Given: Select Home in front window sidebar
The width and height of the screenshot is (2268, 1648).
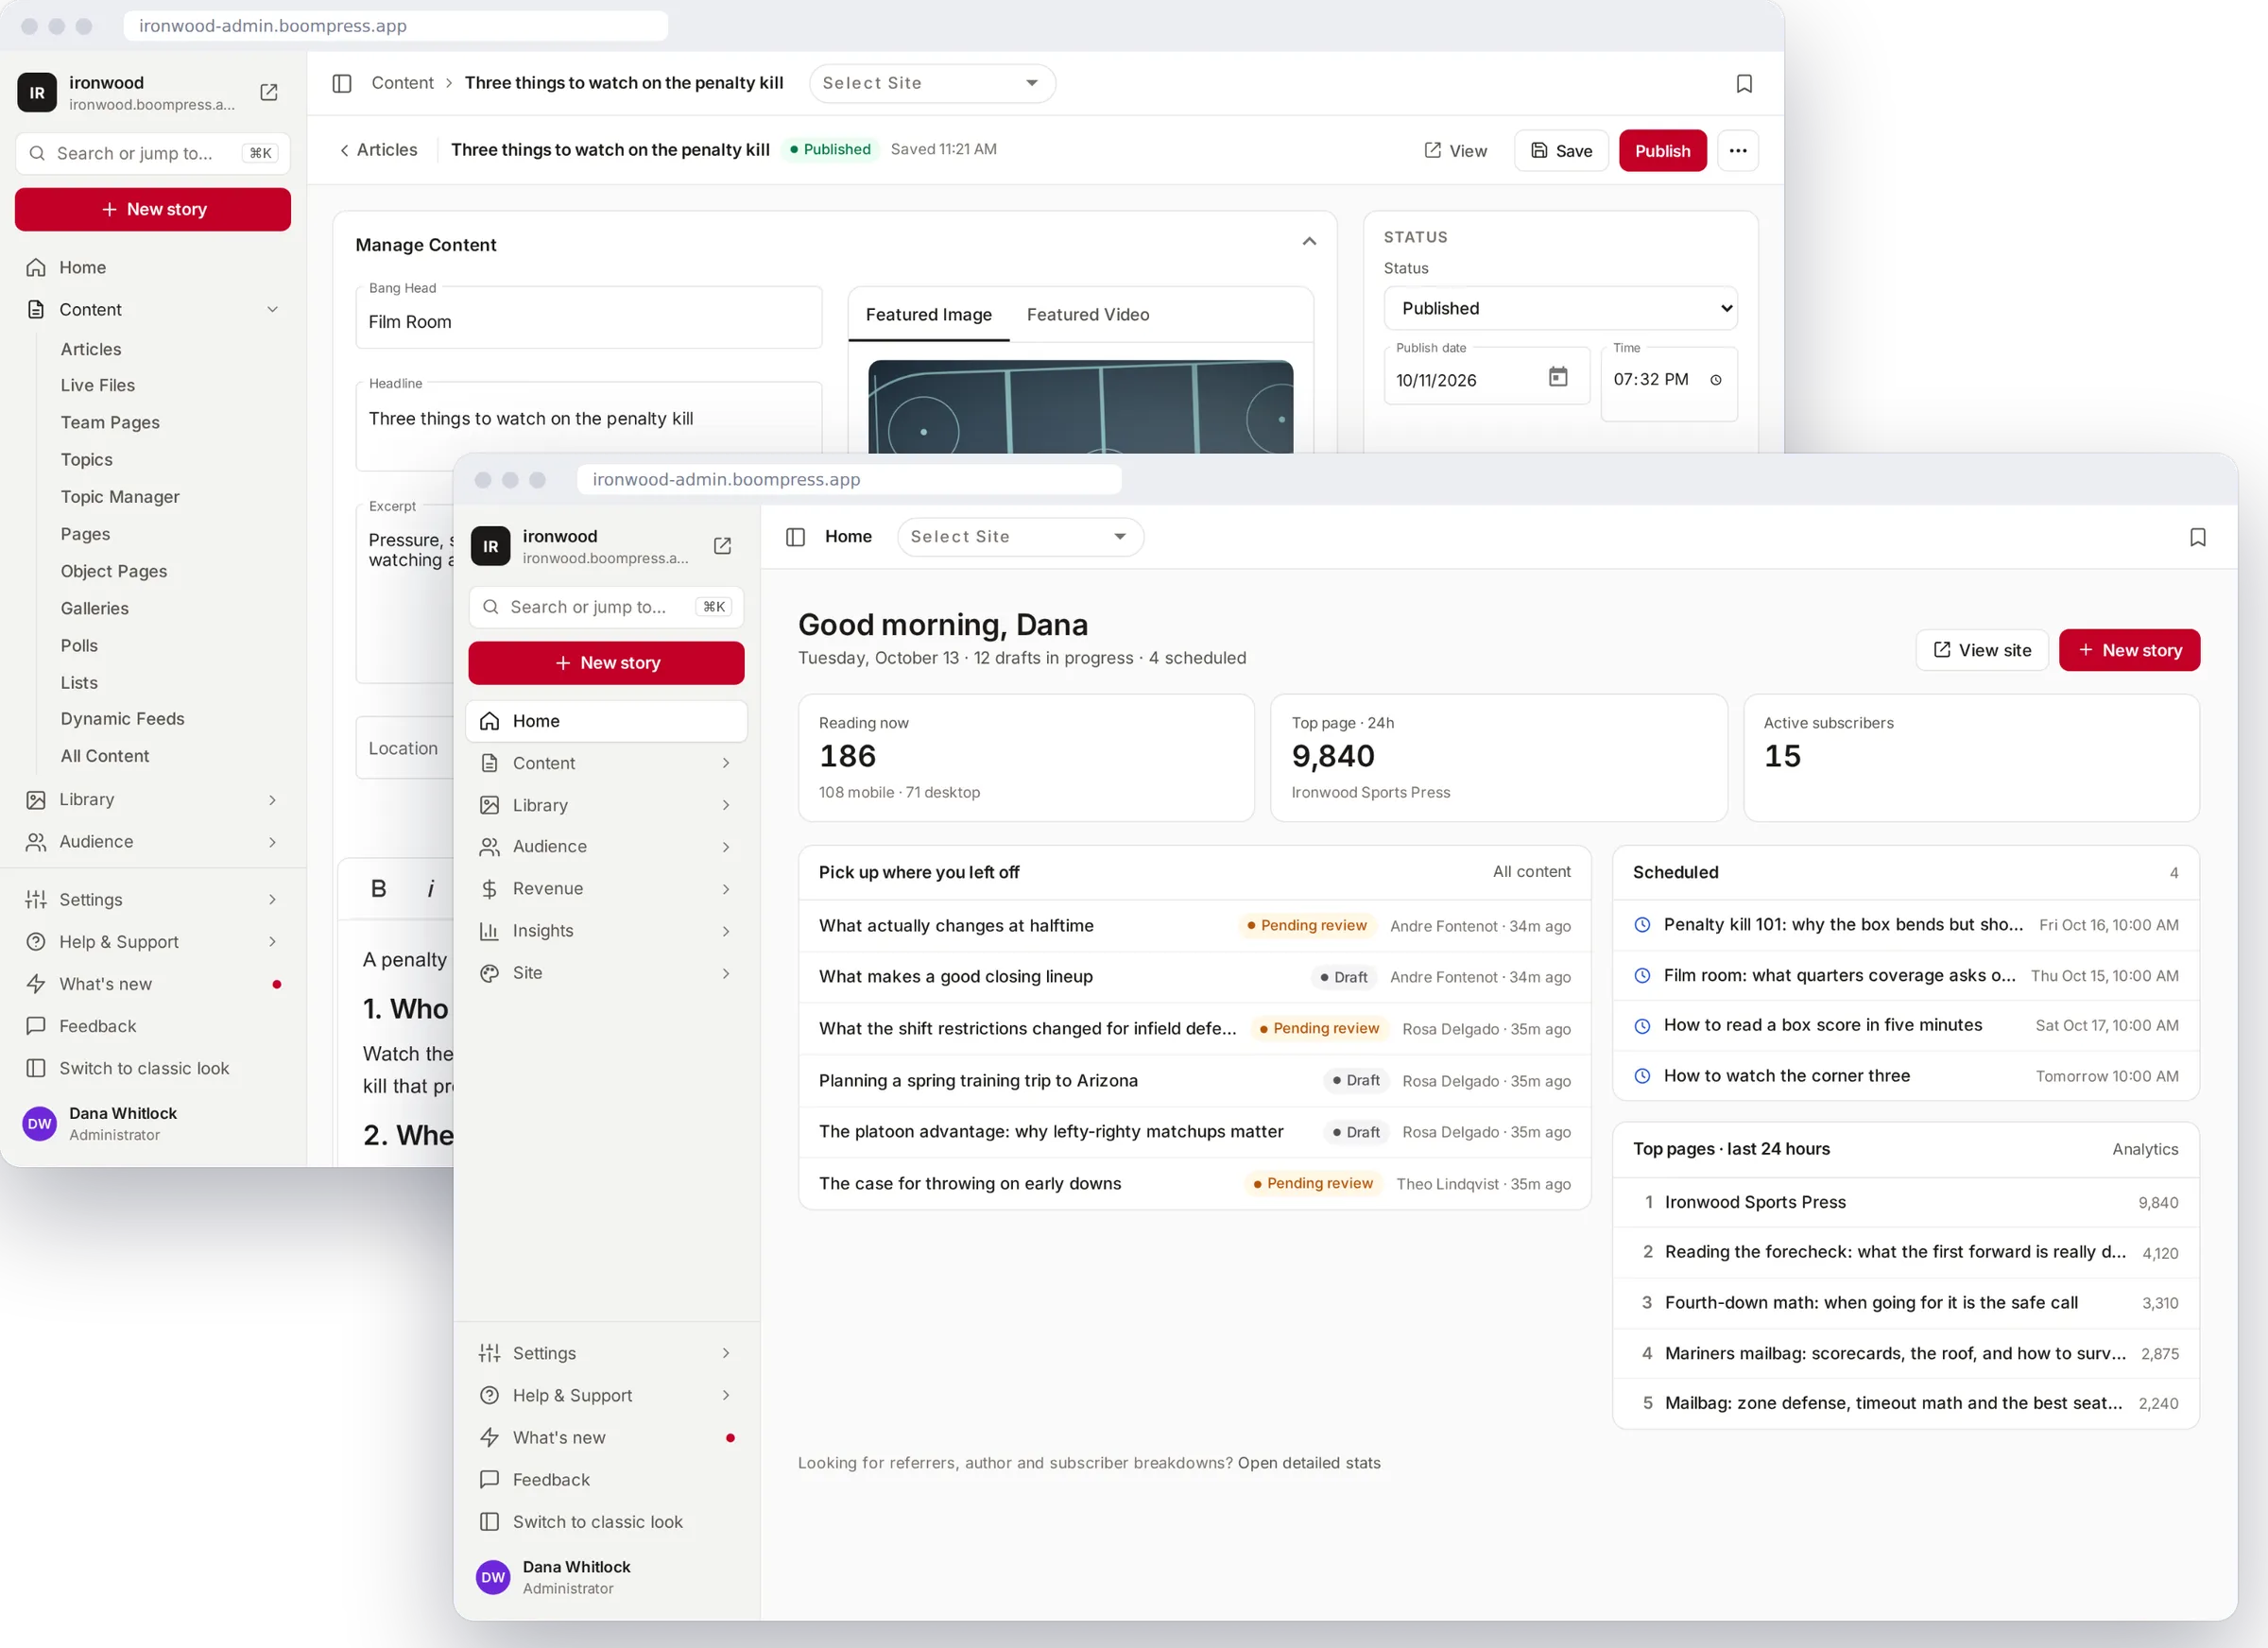Looking at the screenshot, I should point(606,721).
